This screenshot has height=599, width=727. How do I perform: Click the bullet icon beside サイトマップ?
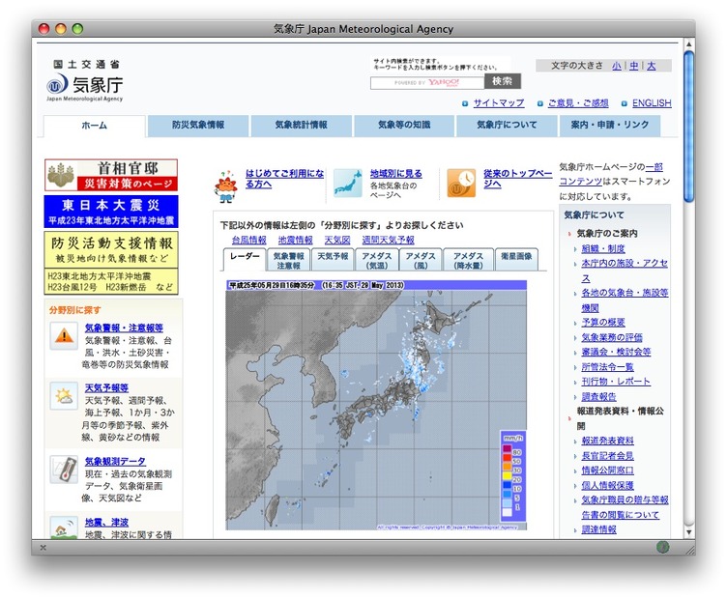[x=465, y=103]
